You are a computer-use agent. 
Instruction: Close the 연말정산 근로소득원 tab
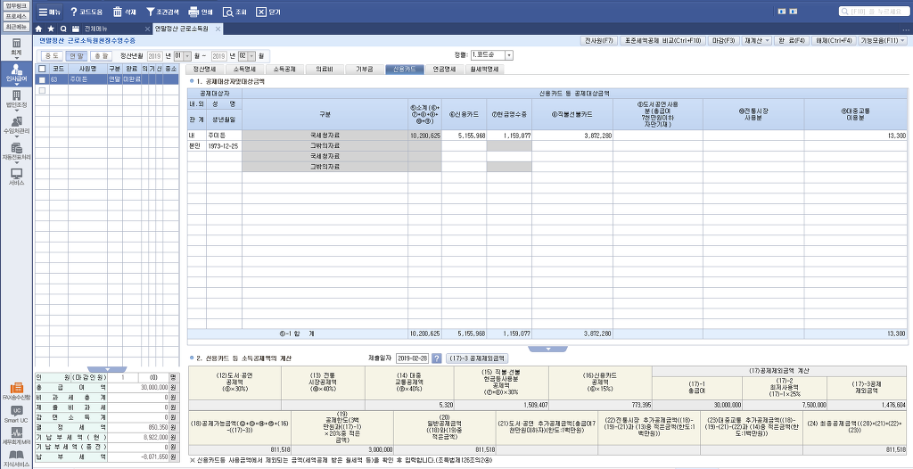[218, 29]
